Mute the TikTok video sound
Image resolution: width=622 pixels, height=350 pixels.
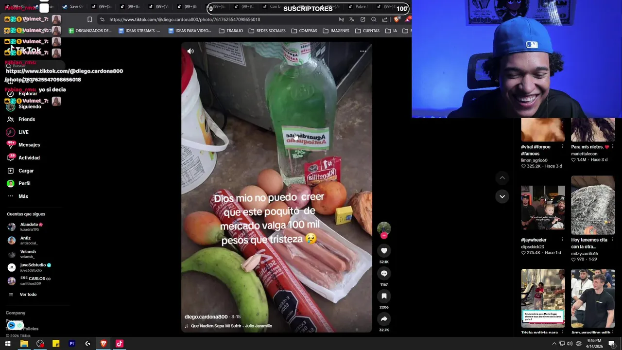[190, 51]
